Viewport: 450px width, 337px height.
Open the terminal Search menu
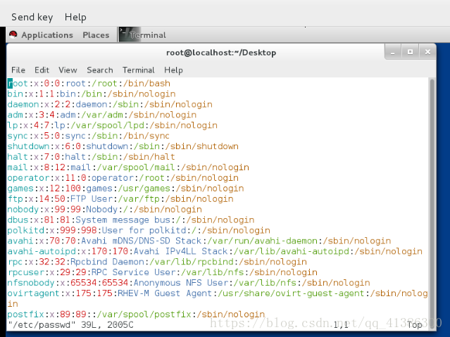point(100,70)
